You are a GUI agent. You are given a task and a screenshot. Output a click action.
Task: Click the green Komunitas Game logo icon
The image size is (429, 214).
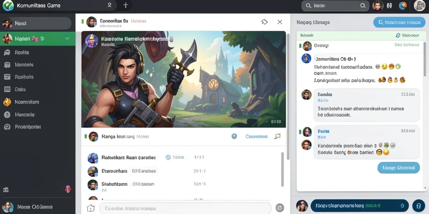click(x=8, y=5)
